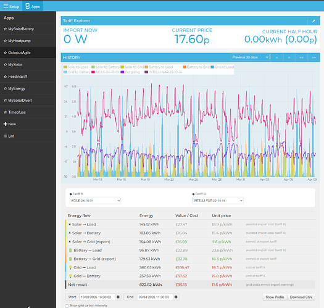Open the End date calendar picker icon
The height and width of the screenshot is (308, 324).
176,297
